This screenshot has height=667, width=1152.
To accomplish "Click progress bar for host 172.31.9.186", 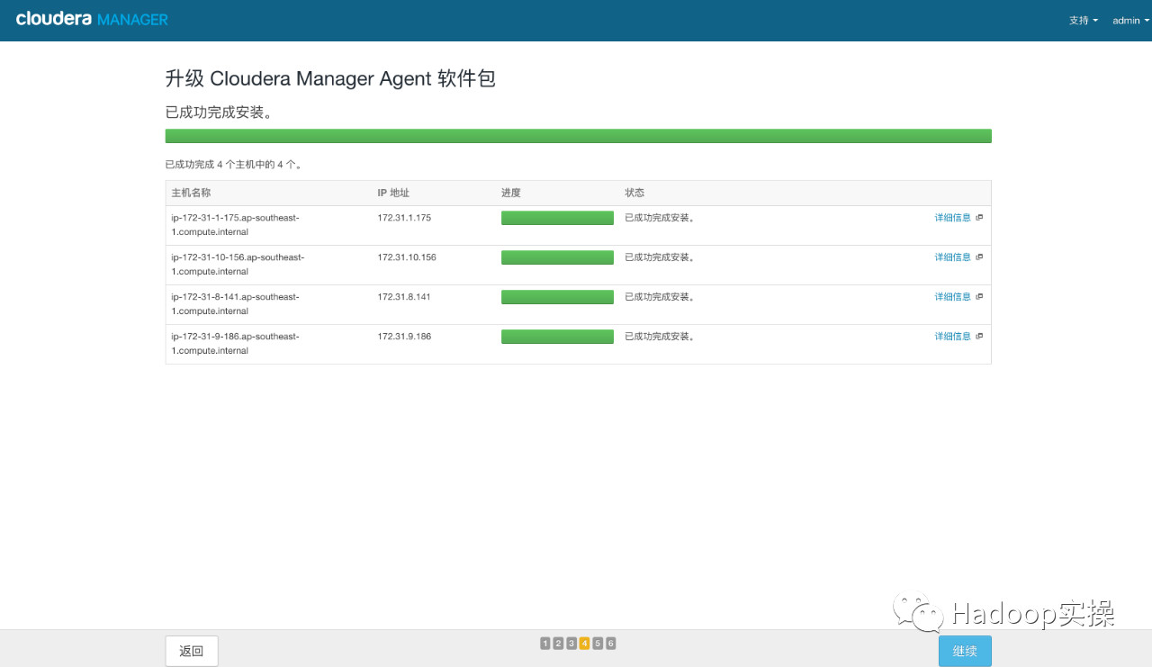I will pos(557,337).
